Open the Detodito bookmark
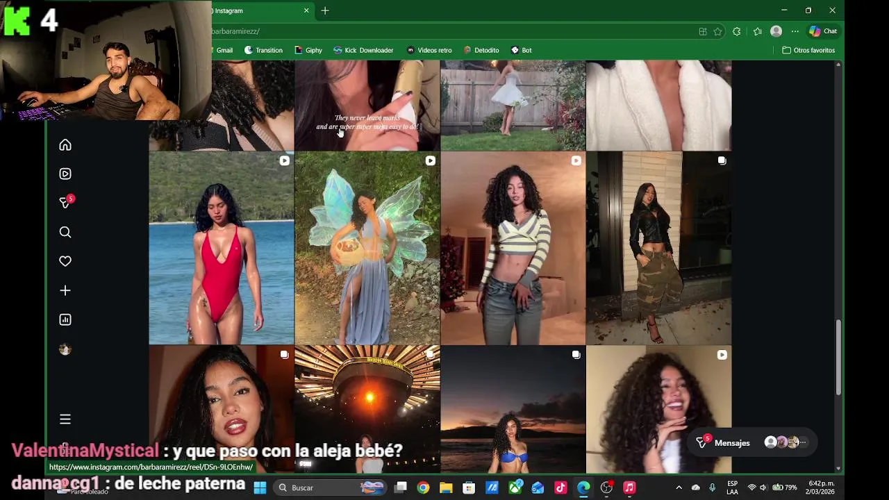Viewport: 889px width, 500px height. coord(481,50)
